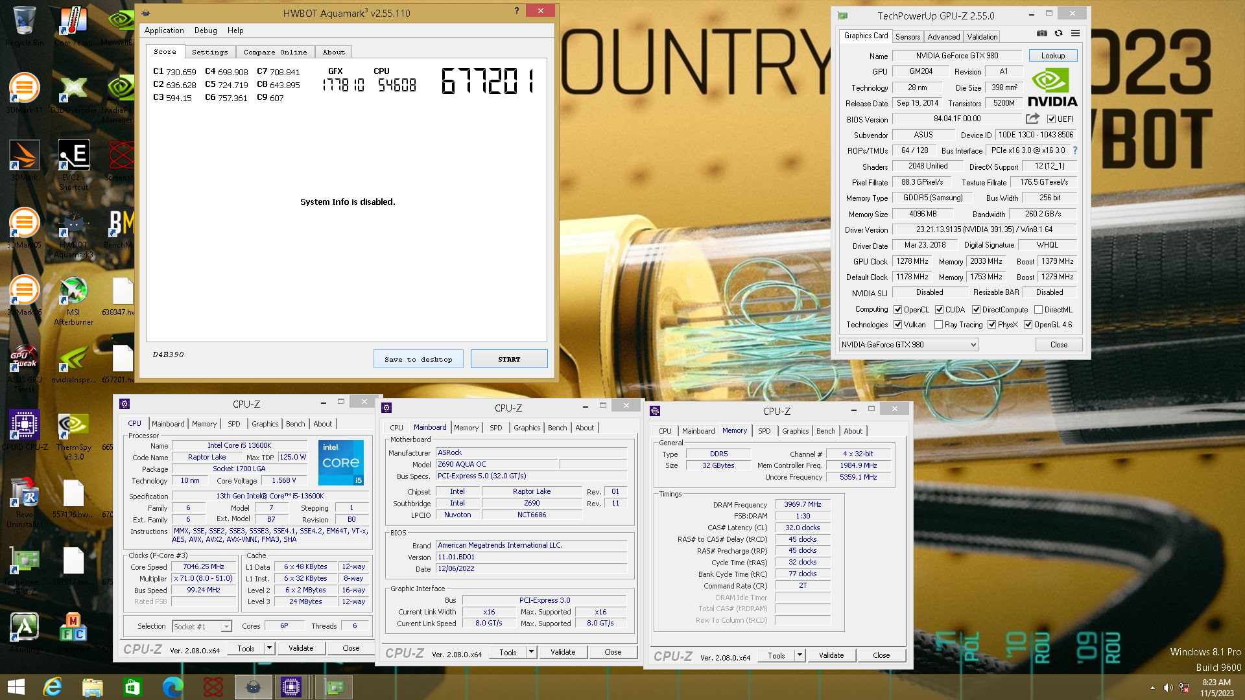1245x700 pixels.
Task: Click the CPU-Z Core Speed value 7046.25 MHz
Action: click(204, 566)
